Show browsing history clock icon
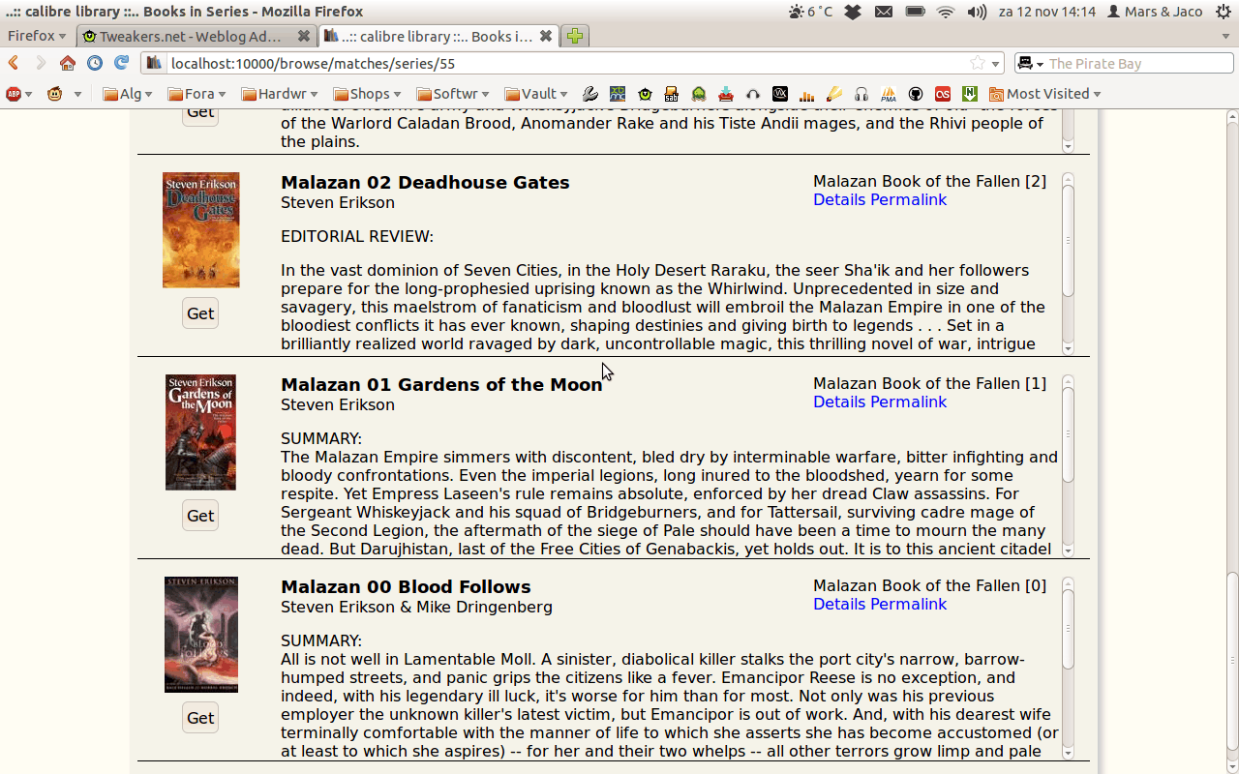 click(94, 63)
